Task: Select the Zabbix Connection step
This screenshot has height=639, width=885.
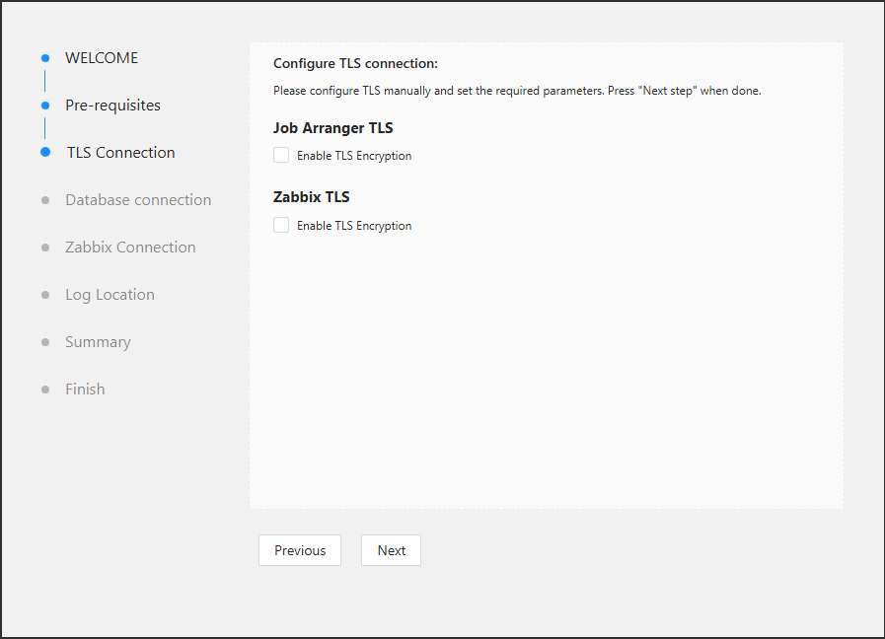Action: 130,248
